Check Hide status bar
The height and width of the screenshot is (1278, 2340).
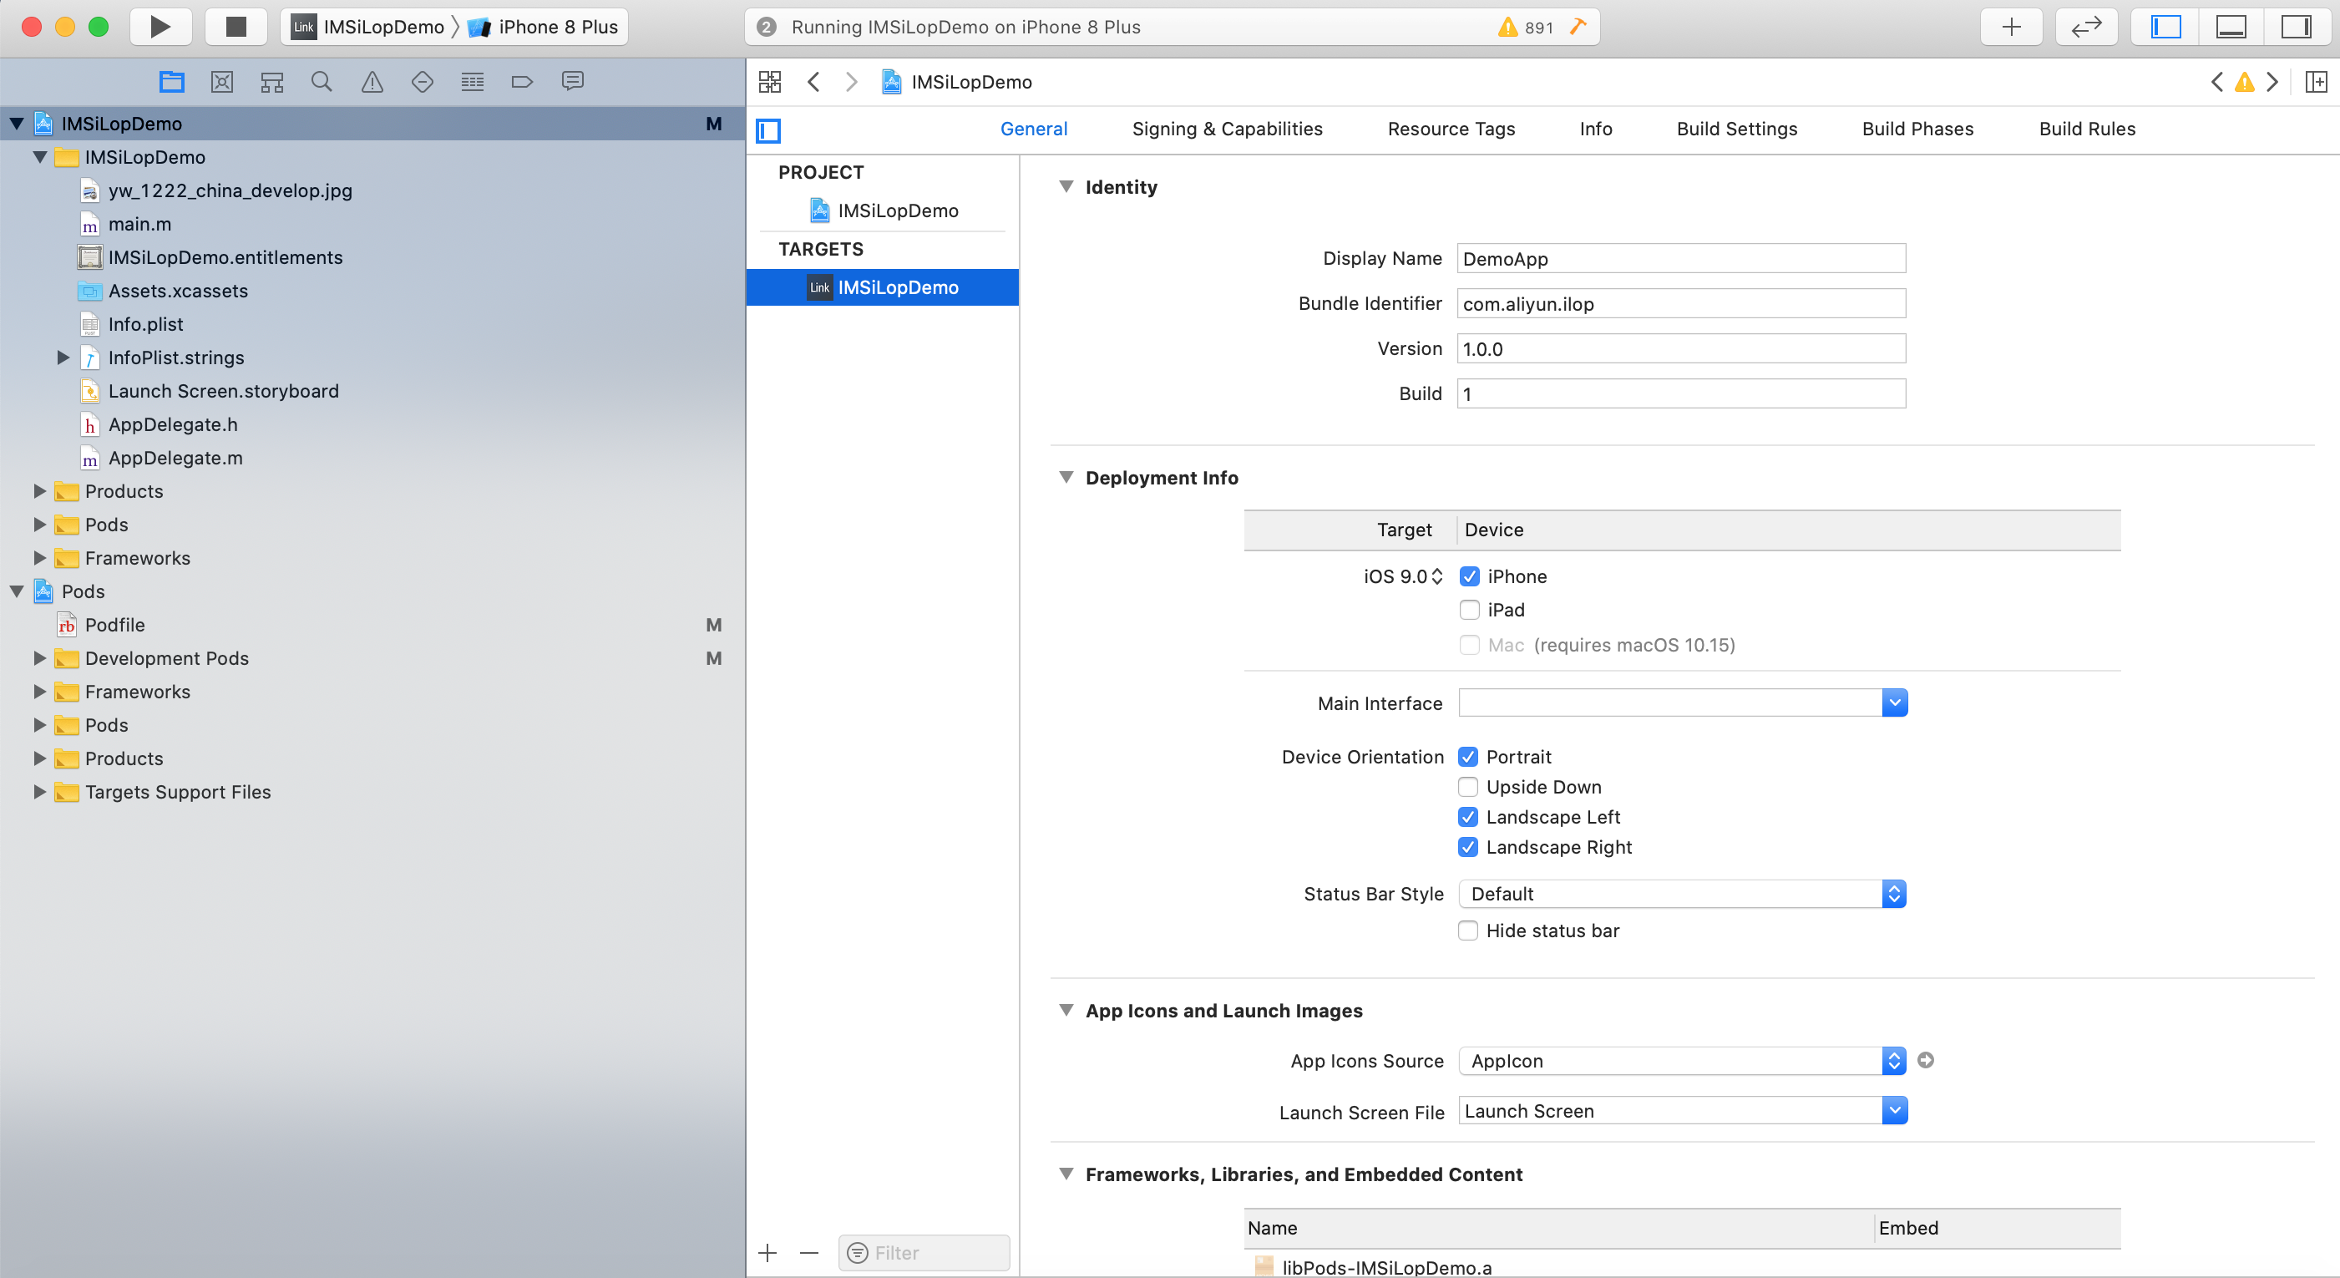(1468, 931)
